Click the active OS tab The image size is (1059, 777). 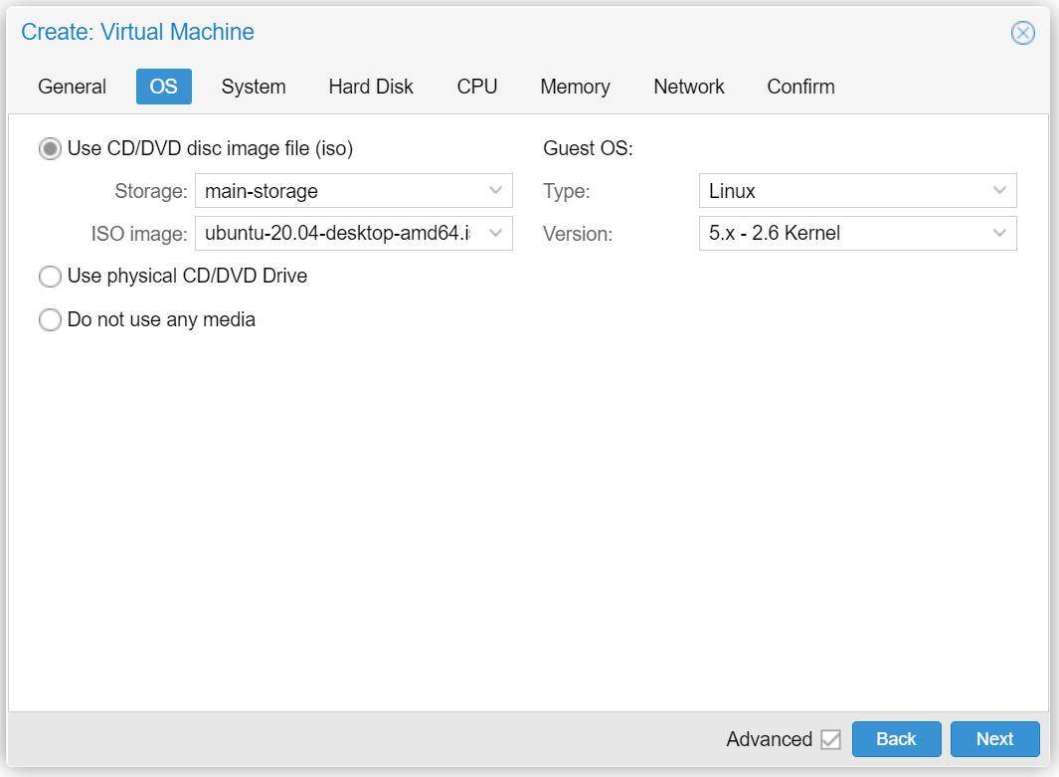click(x=163, y=87)
